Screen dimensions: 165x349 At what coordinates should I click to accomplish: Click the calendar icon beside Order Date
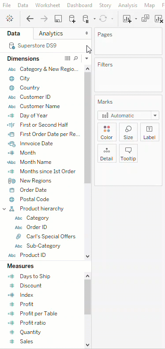(x=12, y=190)
